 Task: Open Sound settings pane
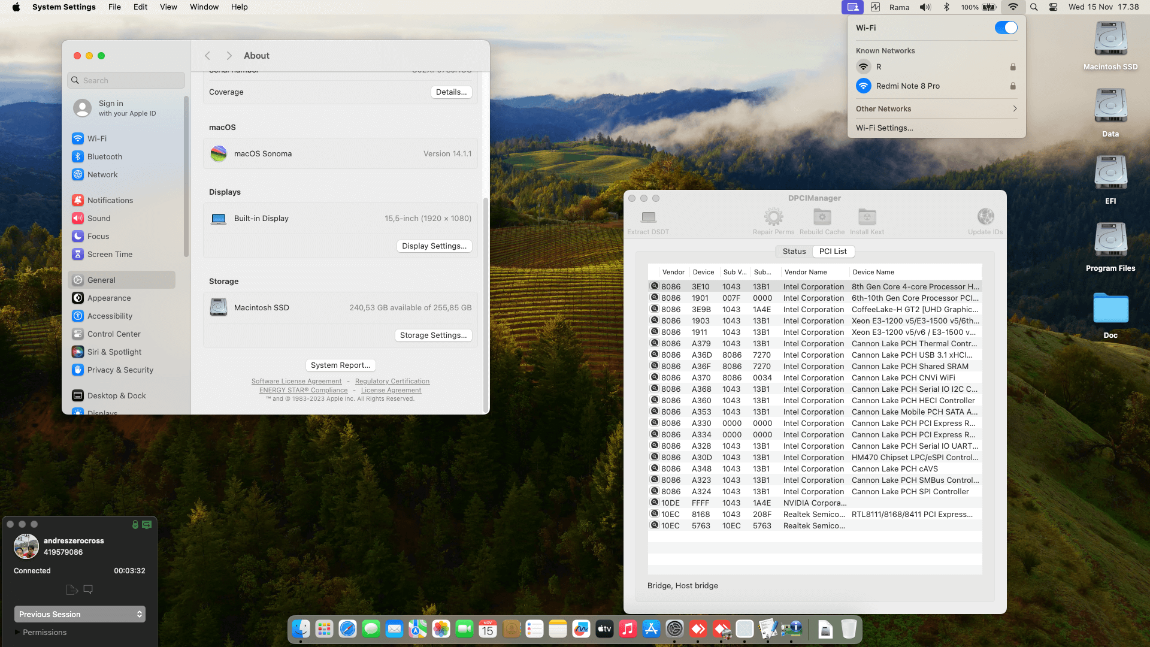(x=122, y=218)
